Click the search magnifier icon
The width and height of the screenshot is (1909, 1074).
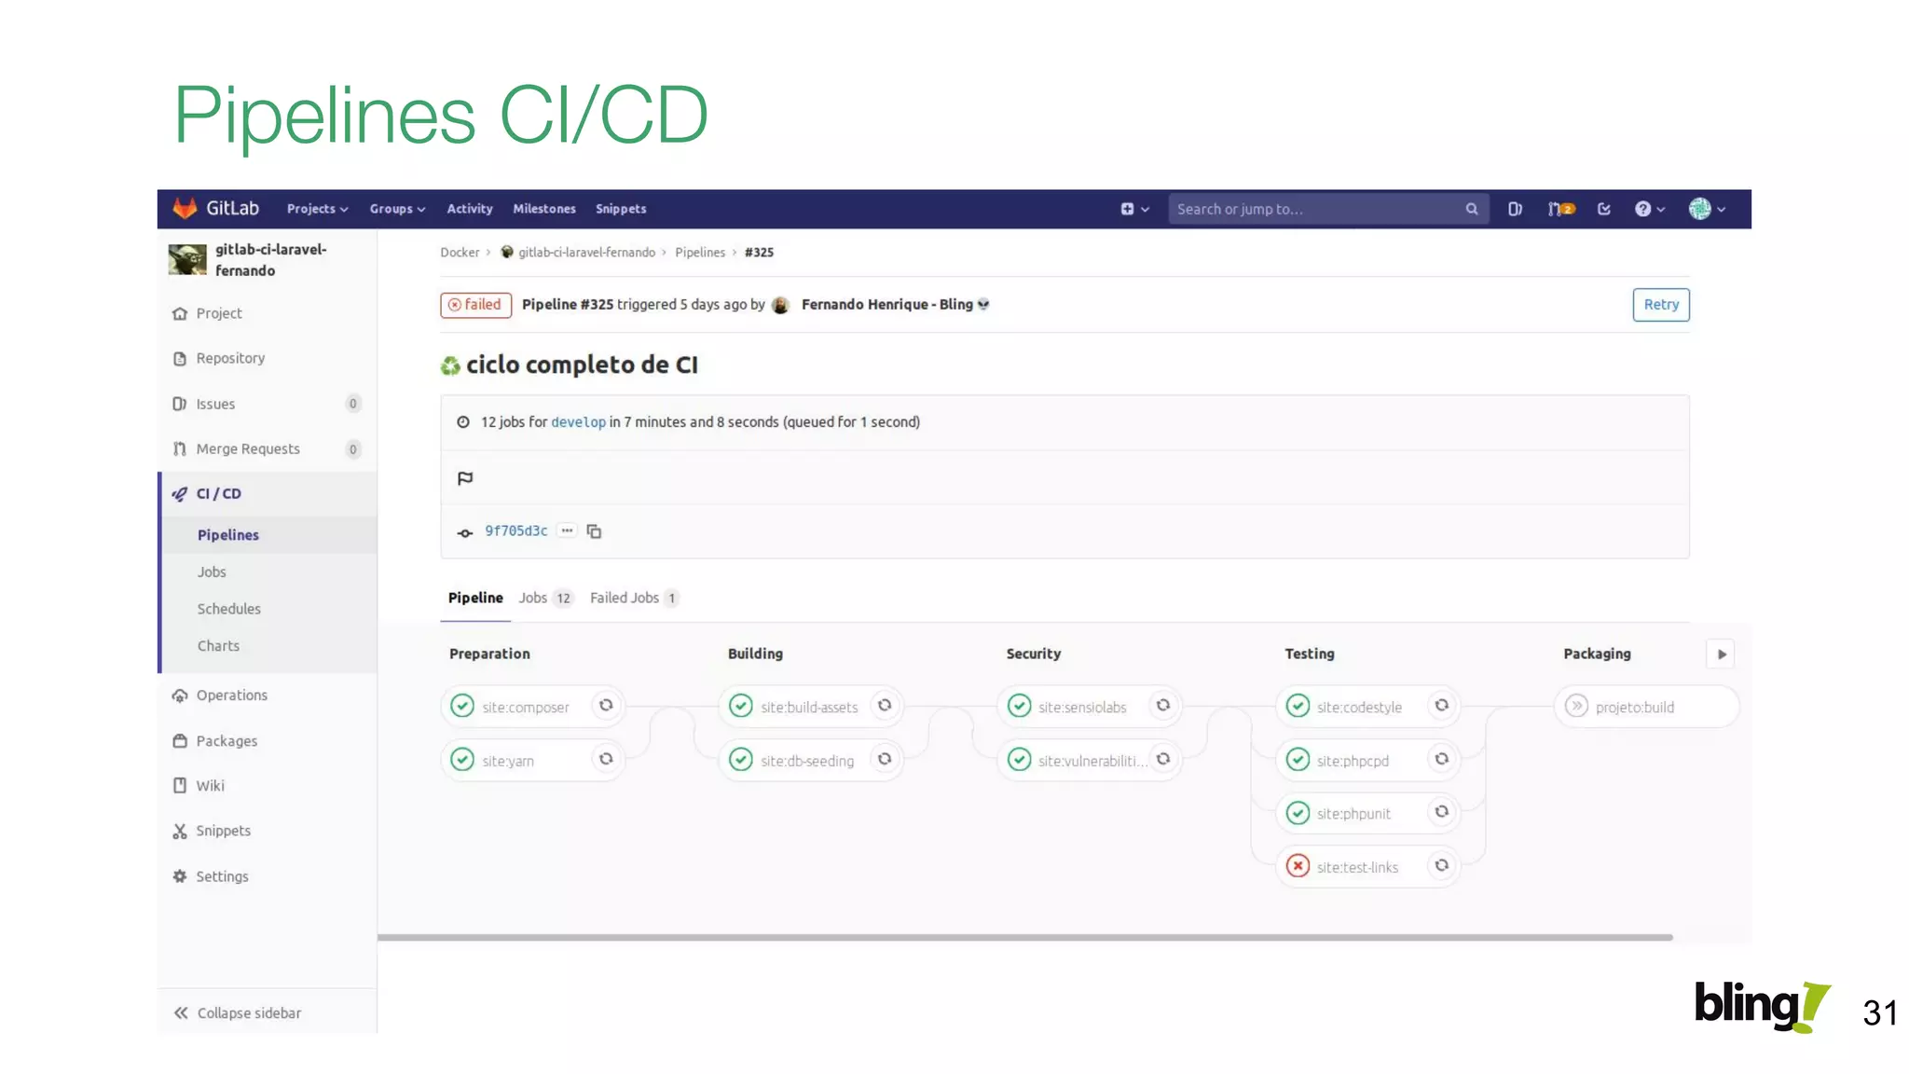(x=1471, y=209)
